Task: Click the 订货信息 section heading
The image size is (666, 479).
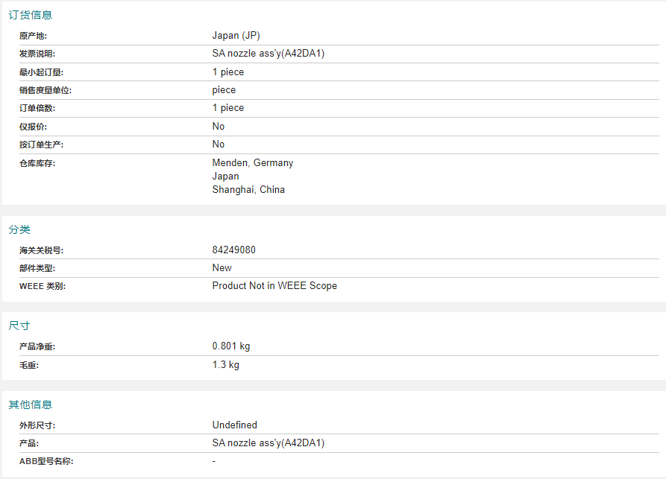Action: coord(30,15)
